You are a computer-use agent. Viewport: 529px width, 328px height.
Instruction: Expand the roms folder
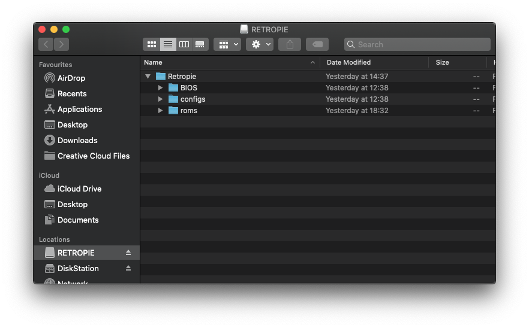160,111
